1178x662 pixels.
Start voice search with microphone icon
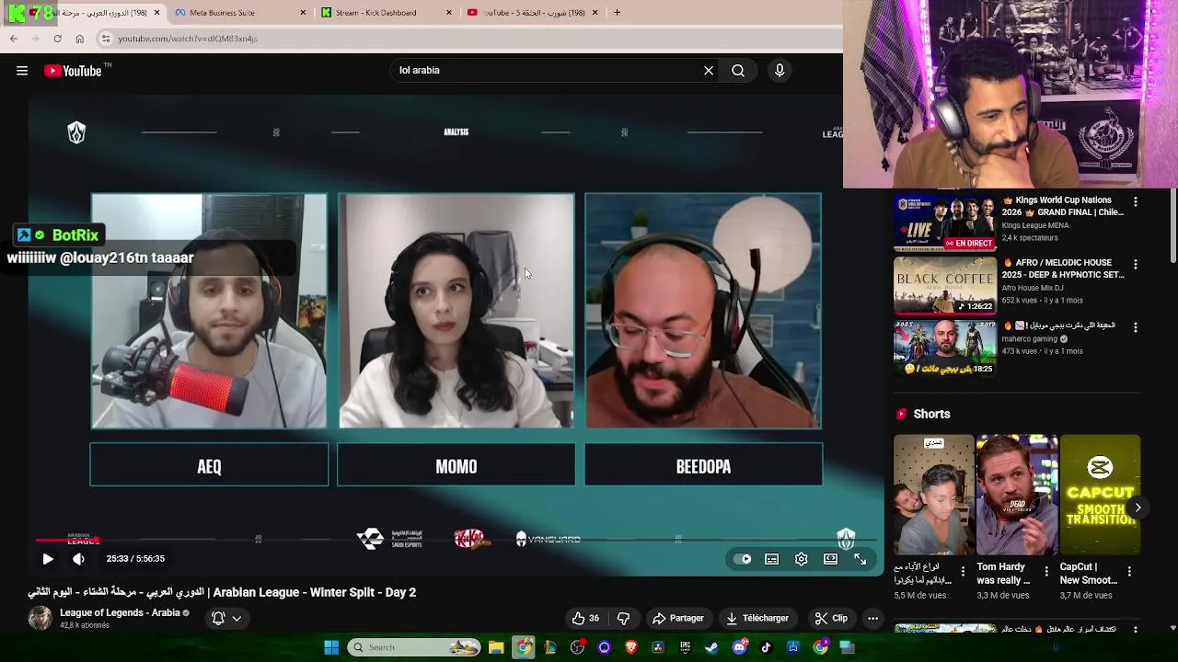(780, 71)
